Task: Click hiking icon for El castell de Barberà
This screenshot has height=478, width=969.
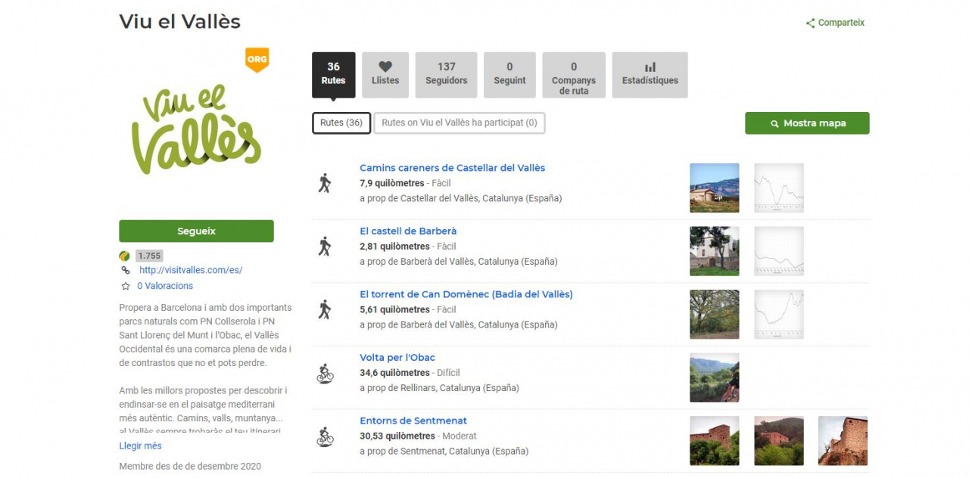Action: click(325, 247)
